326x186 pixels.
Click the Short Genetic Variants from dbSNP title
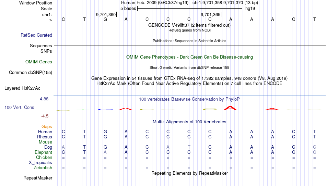click(x=189, y=68)
